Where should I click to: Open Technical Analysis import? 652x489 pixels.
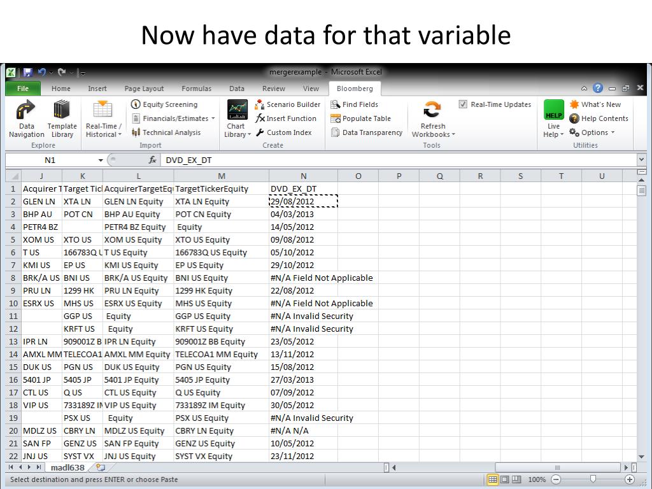(x=166, y=132)
